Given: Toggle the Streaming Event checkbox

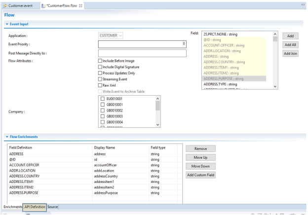Looking at the screenshot, I should click(100, 79).
